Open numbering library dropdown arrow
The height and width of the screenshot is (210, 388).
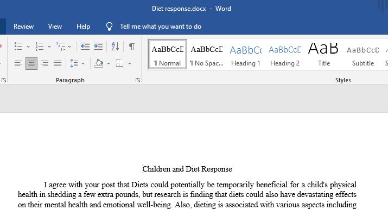[x=49, y=47]
